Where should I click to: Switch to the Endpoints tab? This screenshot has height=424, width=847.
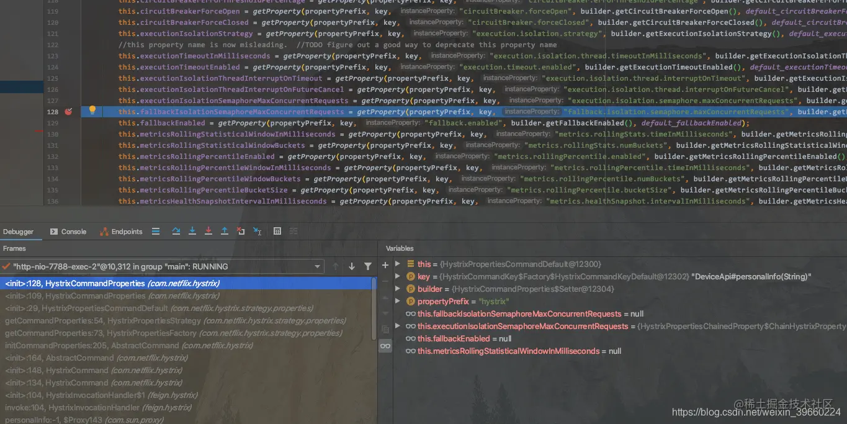pyautogui.click(x=121, y=232)
